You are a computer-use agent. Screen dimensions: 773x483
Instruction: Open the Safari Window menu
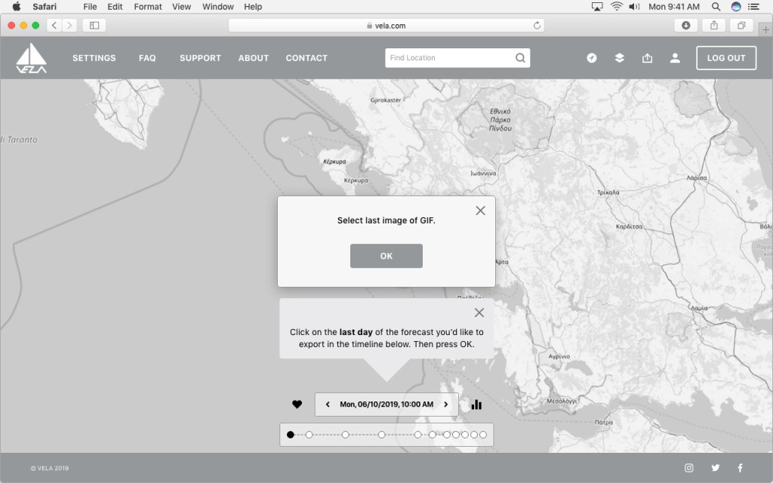pos(217,7)
